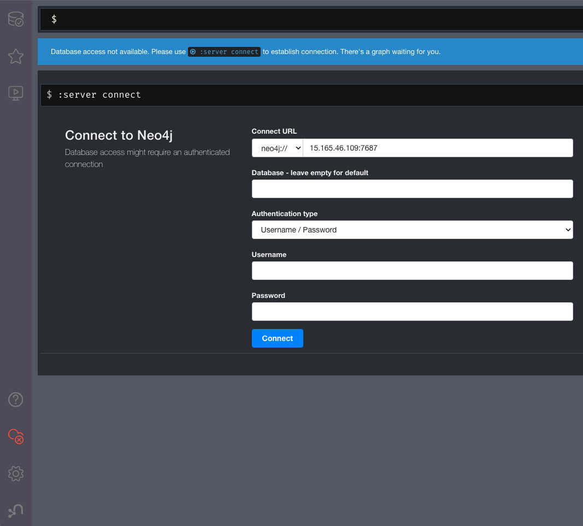The image size is (583, 526).
Task: Open the Help question mark icon
Action: pyautogui.click(x=16, y=400)
